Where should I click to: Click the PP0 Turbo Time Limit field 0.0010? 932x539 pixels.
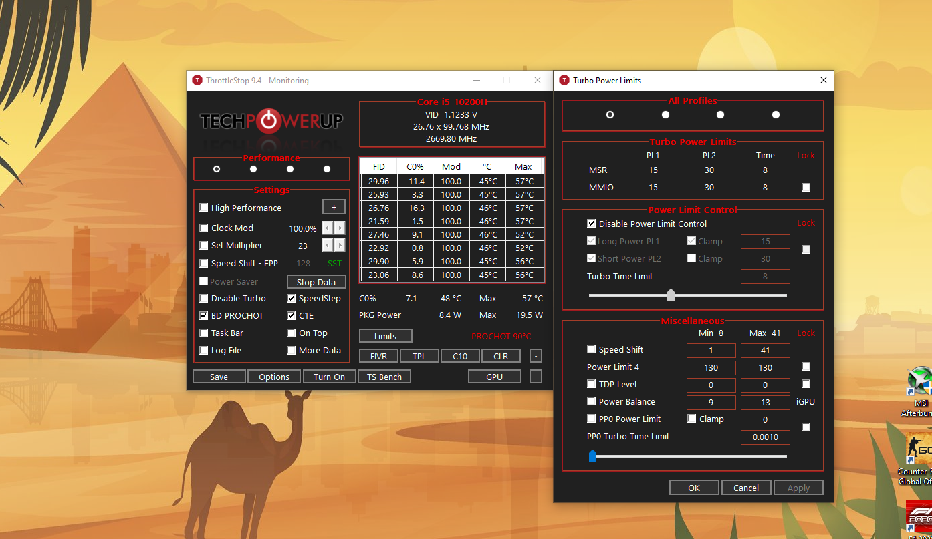[766, 437]
